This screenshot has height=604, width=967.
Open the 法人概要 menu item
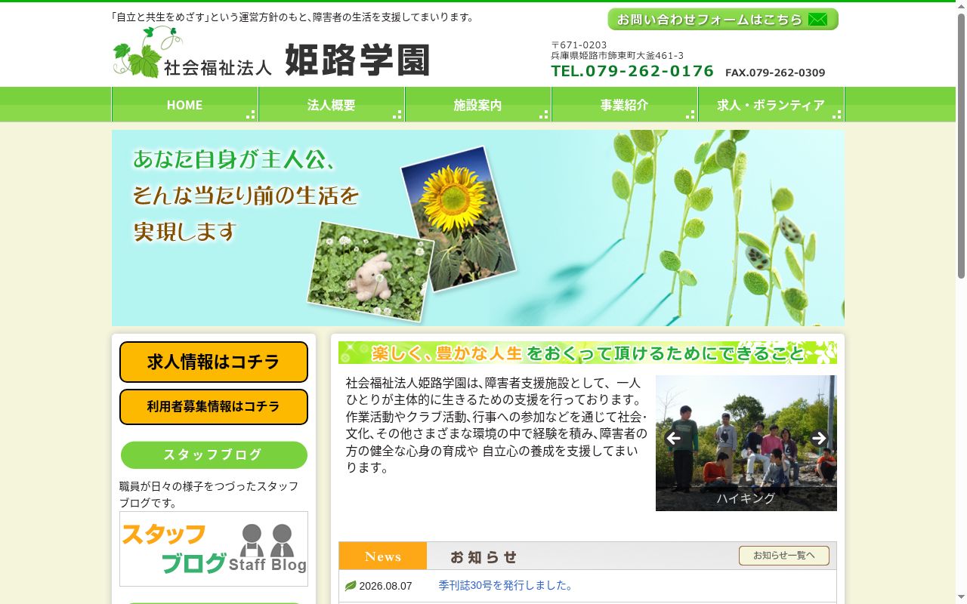[x=331, y=104]
